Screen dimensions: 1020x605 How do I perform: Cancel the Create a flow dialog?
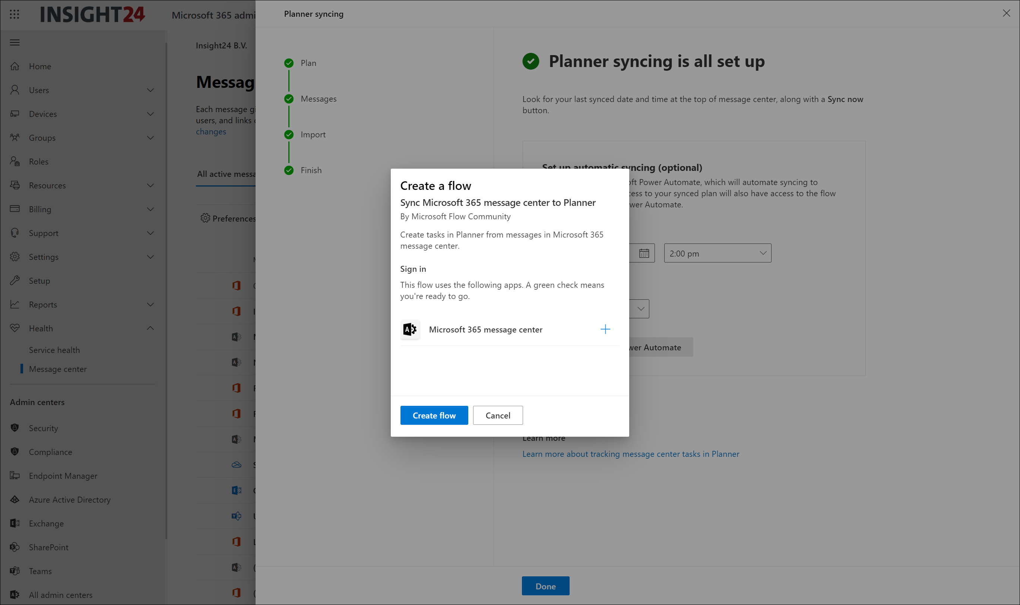pos(498,415)
